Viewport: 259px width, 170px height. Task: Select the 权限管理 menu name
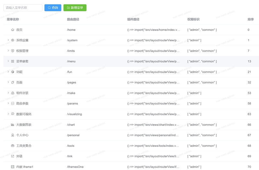click(22, 51)
